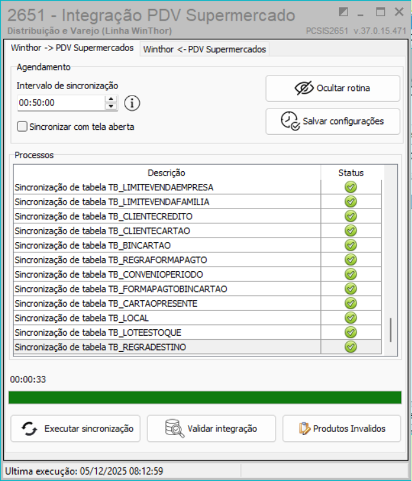Select row Sincronização de tabela TB_CLIENTECARTAO
This screenshot has height=481, width=412.
(x=198, y=230)
